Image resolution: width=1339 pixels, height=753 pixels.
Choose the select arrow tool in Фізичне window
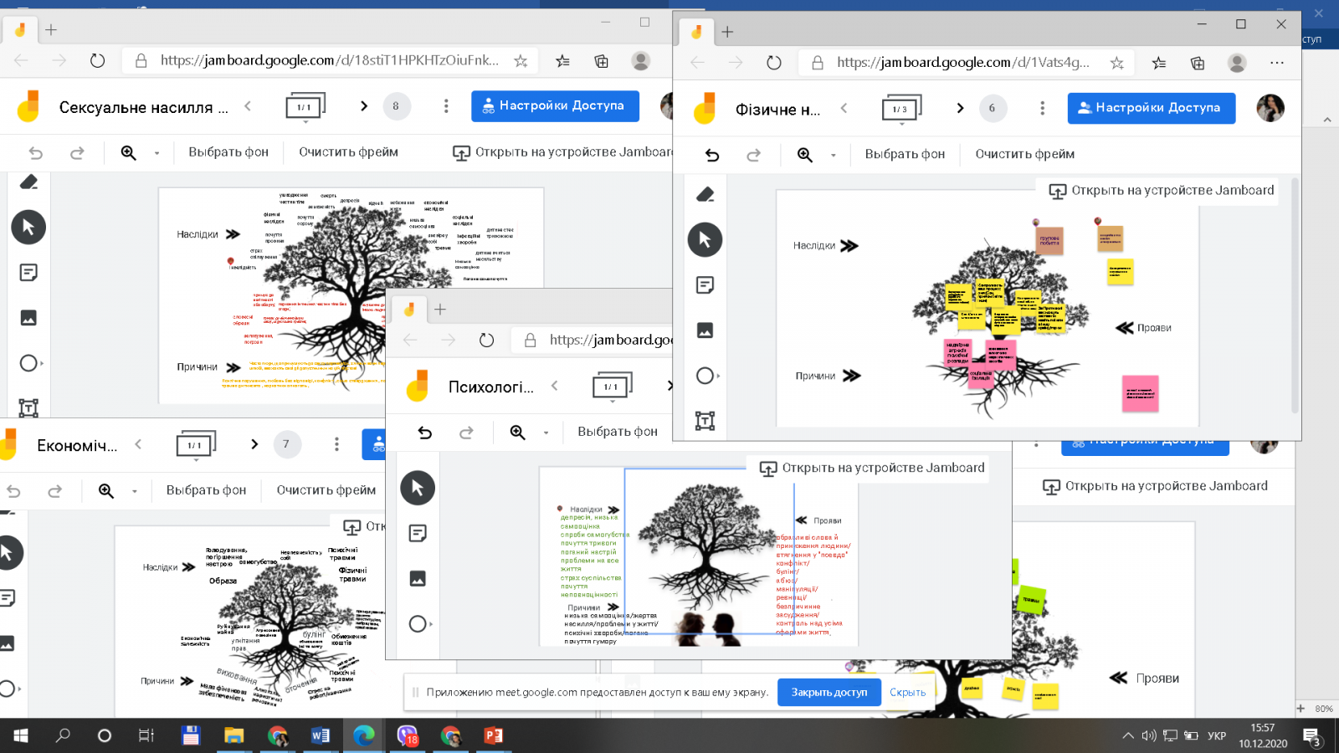coord(705,240)
